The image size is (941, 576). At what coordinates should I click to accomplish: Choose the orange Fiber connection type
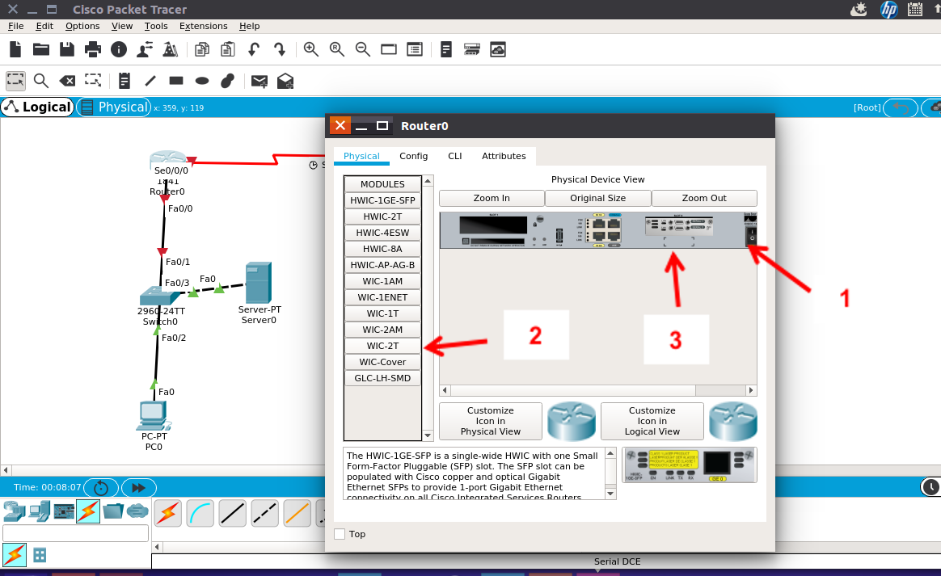coord(297,511)
